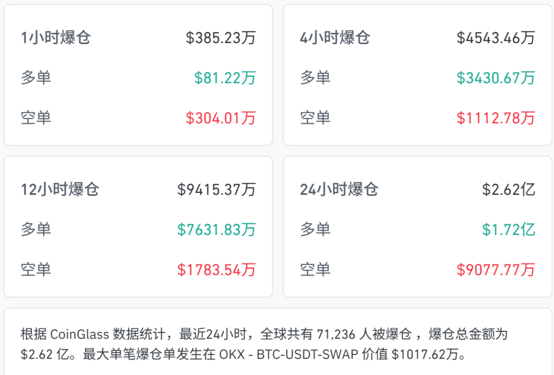Click the red $304.01万 short value
Viewport: 554px width, 375px height.
221,119
